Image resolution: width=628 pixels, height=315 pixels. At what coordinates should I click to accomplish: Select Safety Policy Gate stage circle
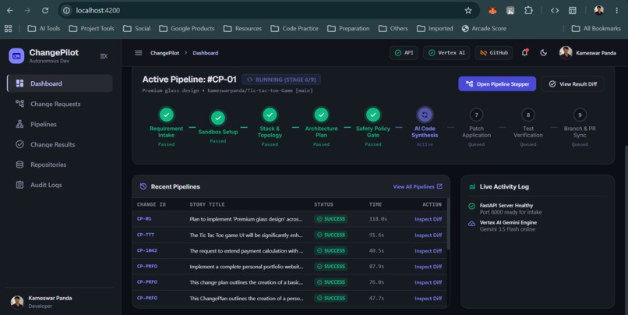coord(373,115)
